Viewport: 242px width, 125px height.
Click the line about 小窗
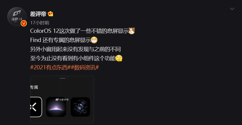click(75, 49)
